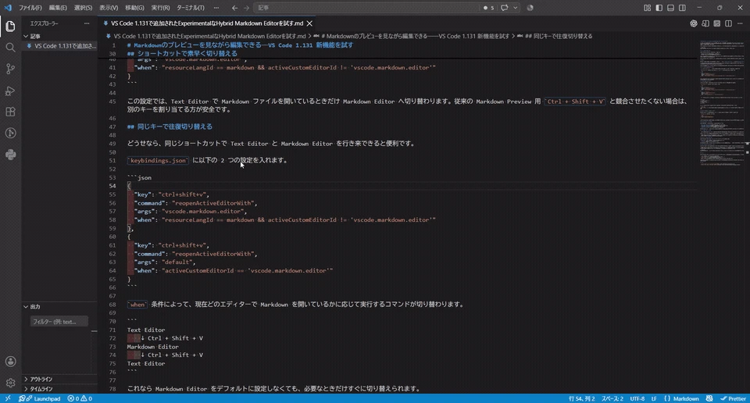Open the Extensions view
750x403 pixels.
(x=10, y=112)
